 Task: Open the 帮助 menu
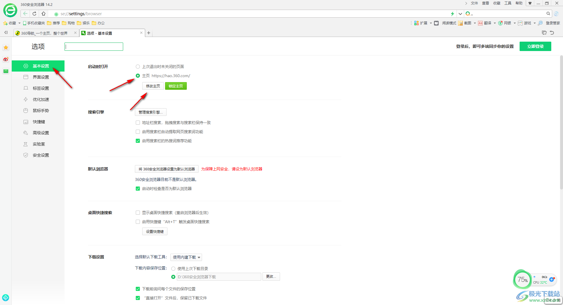[519, 3]
